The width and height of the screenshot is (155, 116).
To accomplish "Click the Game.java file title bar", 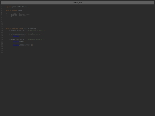I will (x=77, y=3).
